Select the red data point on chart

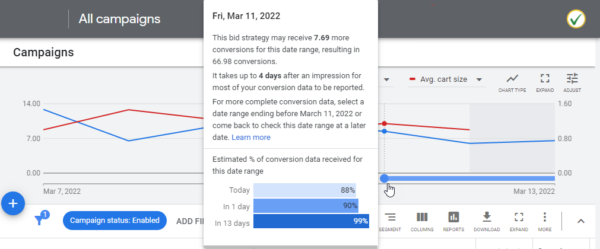coord(384,123)
